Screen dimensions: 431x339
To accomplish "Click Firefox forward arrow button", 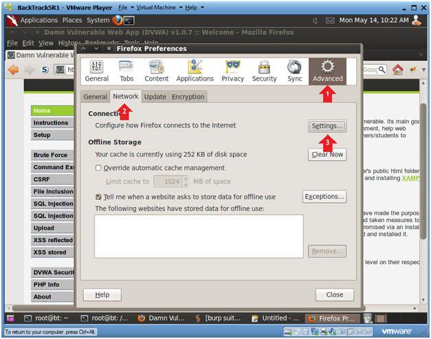I will tap(29, 69).
